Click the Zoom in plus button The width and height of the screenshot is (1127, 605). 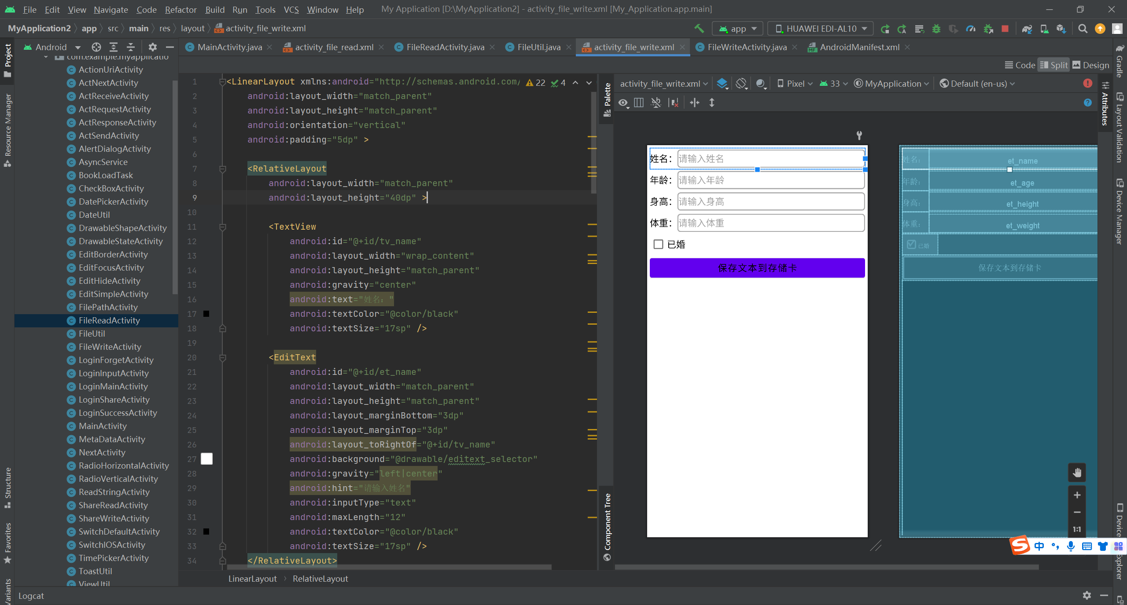tap(1077, 495)
